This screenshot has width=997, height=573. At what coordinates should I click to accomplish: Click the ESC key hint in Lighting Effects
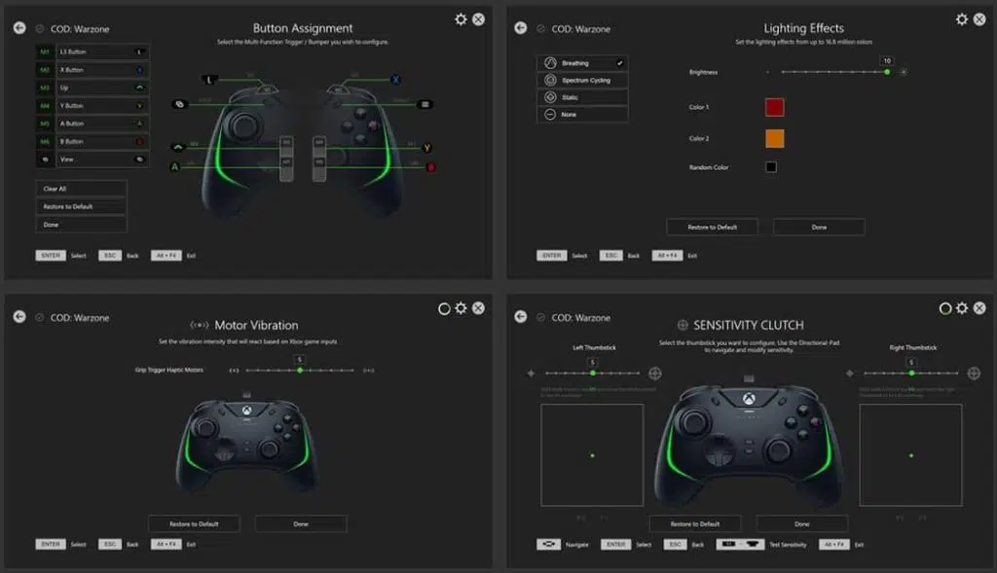click(x=611, y=256)
